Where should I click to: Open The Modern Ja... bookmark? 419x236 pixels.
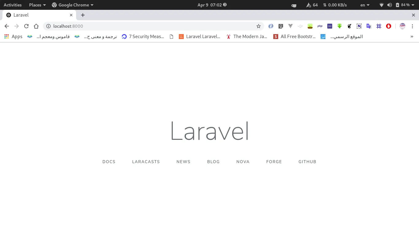pos(247,37)
